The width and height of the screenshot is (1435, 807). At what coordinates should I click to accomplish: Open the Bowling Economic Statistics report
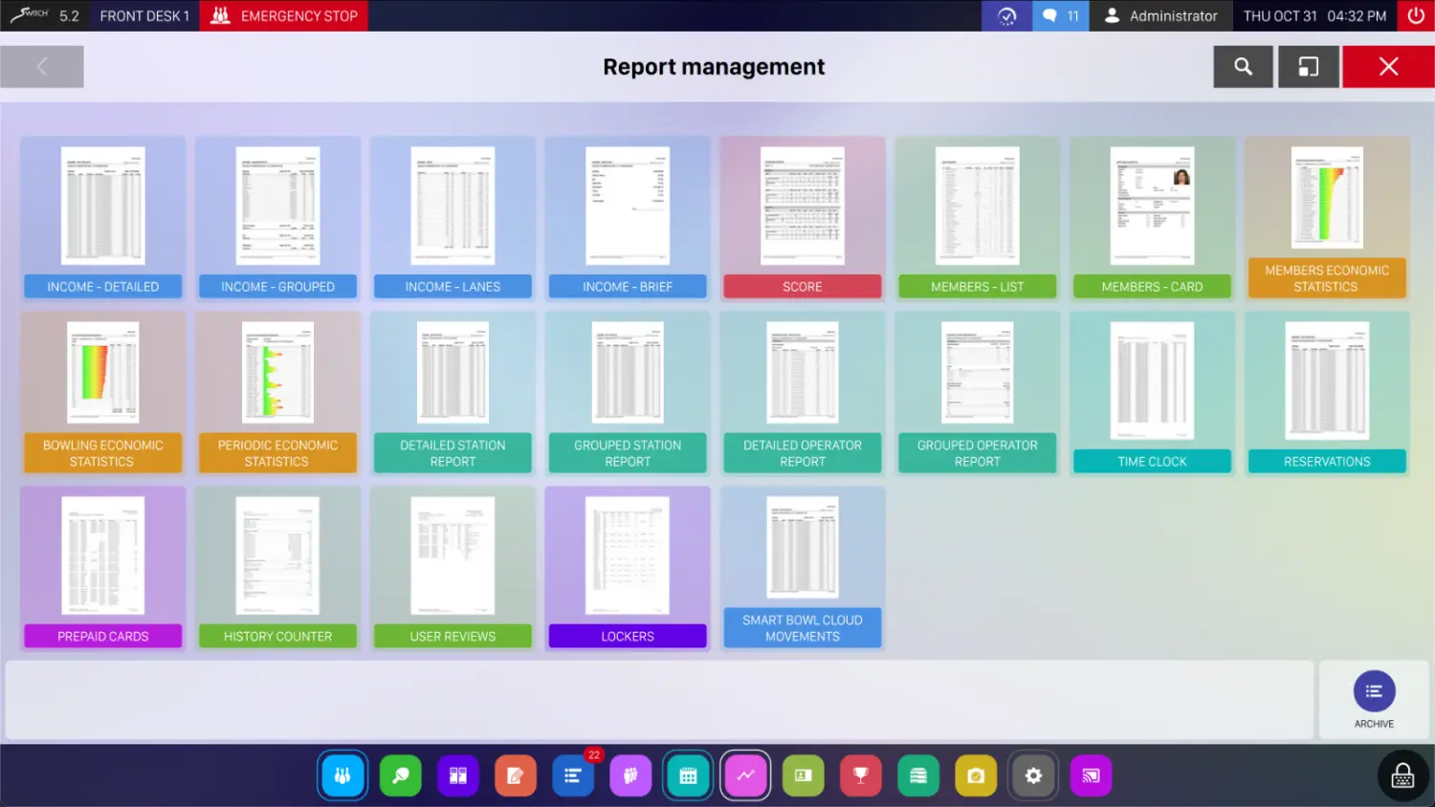coord(103,394)
